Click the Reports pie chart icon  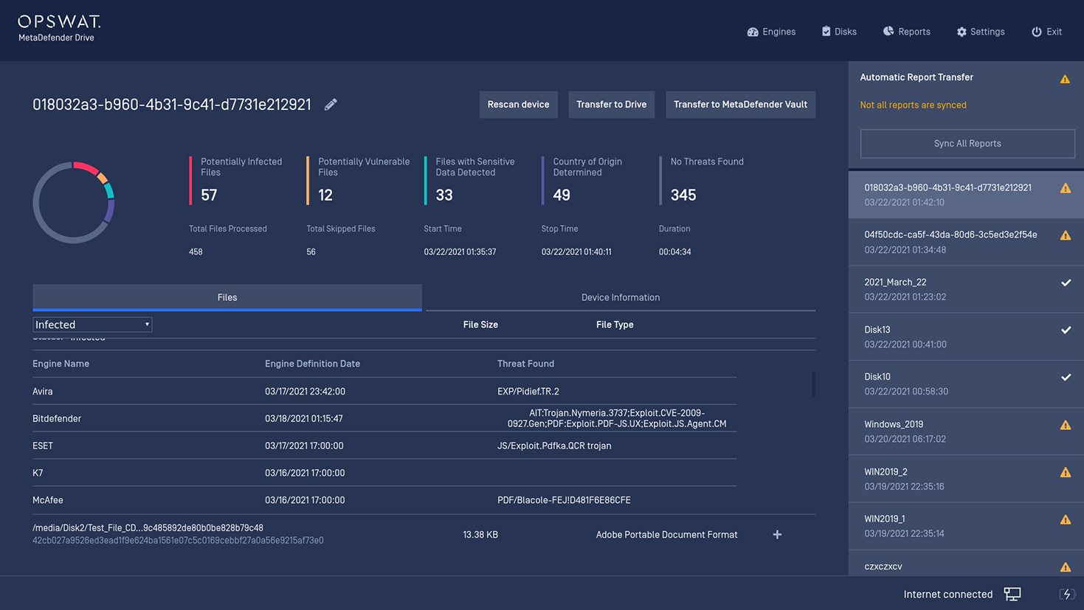click(888, 31)
